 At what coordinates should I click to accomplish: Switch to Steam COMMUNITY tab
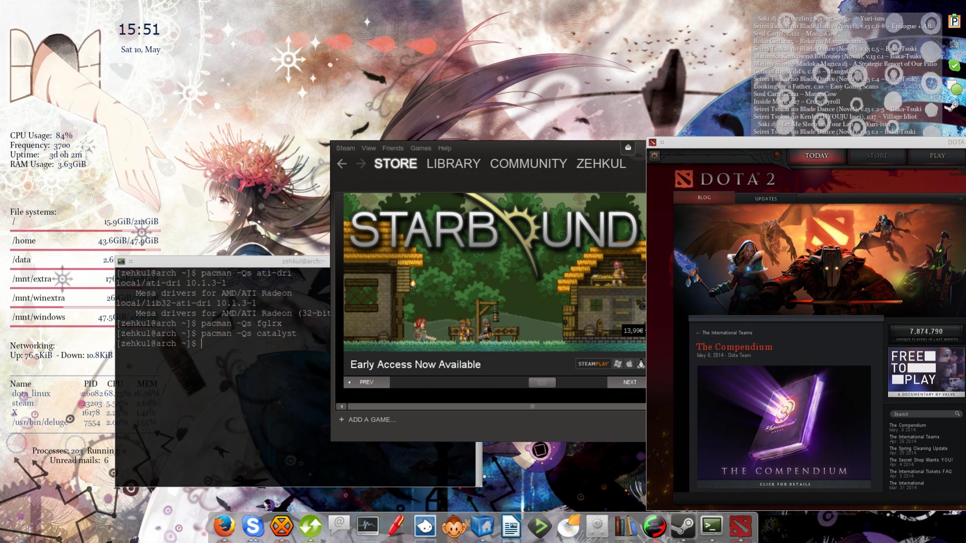coord(528,164)
